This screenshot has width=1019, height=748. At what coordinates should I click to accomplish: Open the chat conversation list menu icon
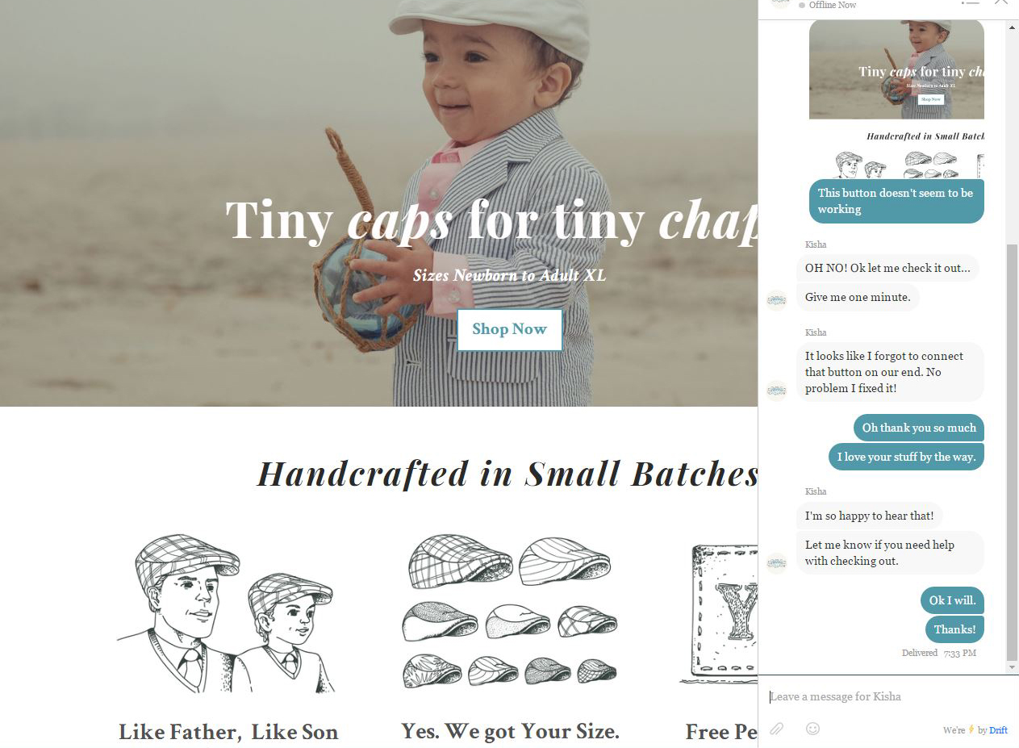(x=971, y=2)
